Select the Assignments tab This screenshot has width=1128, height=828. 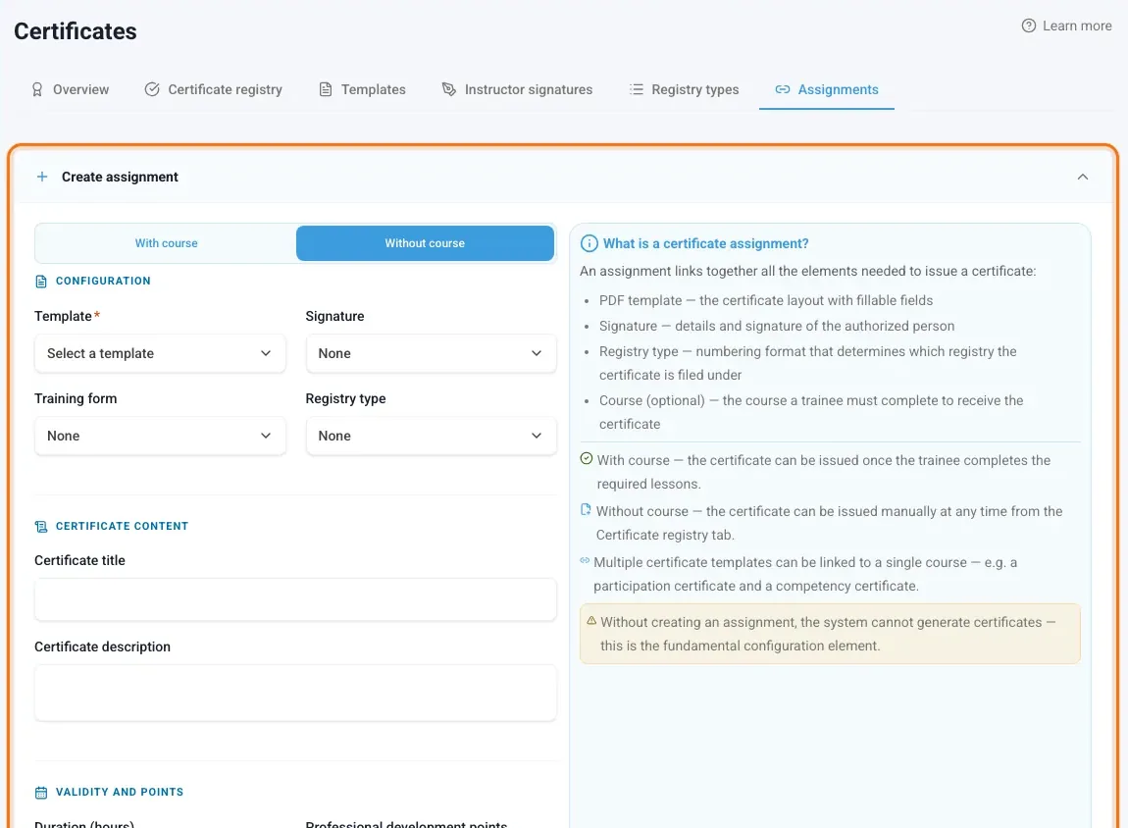[827, 89]
